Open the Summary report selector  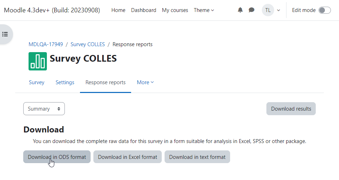point(44,109)
